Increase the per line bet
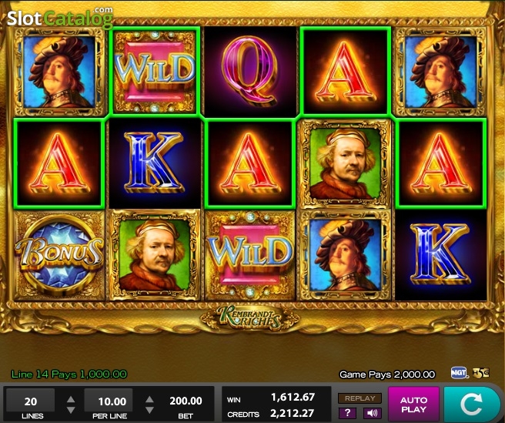505x423 pixels. (x=149, y=400)
